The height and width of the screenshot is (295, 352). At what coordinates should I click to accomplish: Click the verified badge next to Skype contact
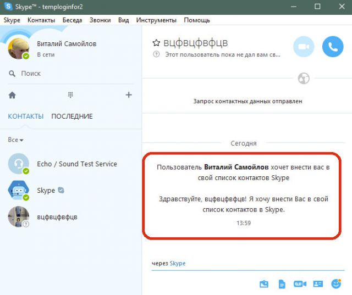coord(61,190)
